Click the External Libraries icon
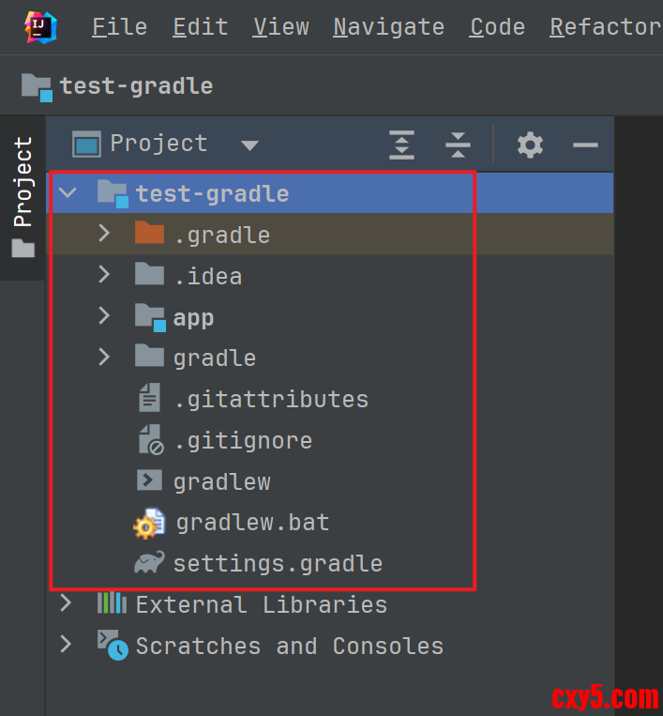The width and height of the screenshot is (663, 716). point(113,604)
